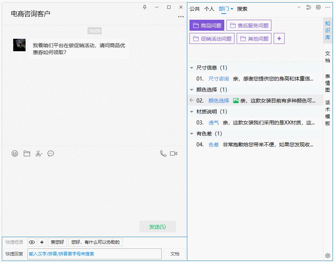Viewport: 334px width, 262px height.
Task: Collapse the 材质说明 group
Action: [x=192, y=112]
